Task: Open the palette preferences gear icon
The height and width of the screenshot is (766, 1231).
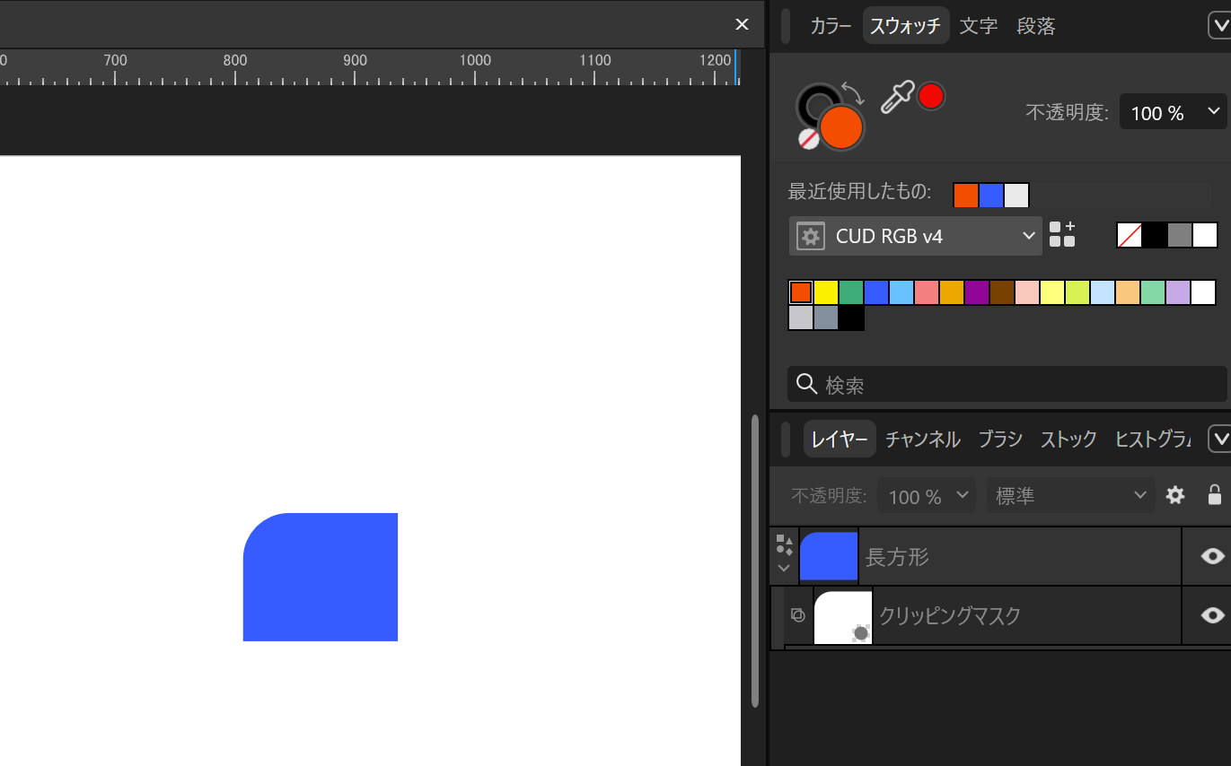Action: point(811,235)
